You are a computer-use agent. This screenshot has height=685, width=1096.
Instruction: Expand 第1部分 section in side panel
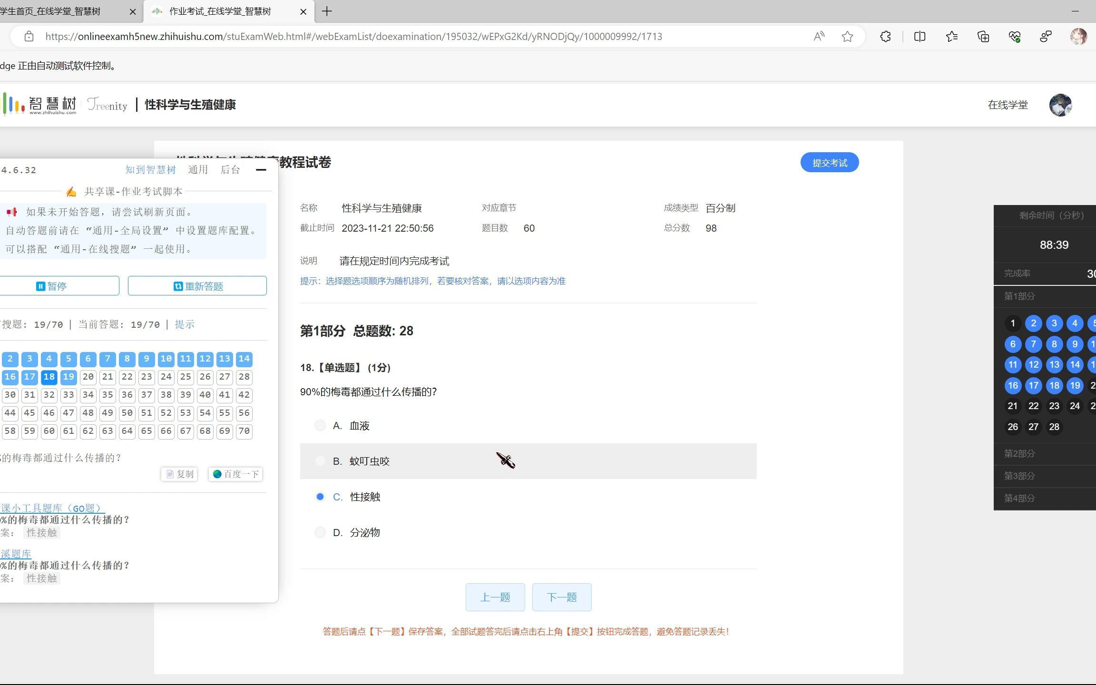click(x=1045, y=296)
